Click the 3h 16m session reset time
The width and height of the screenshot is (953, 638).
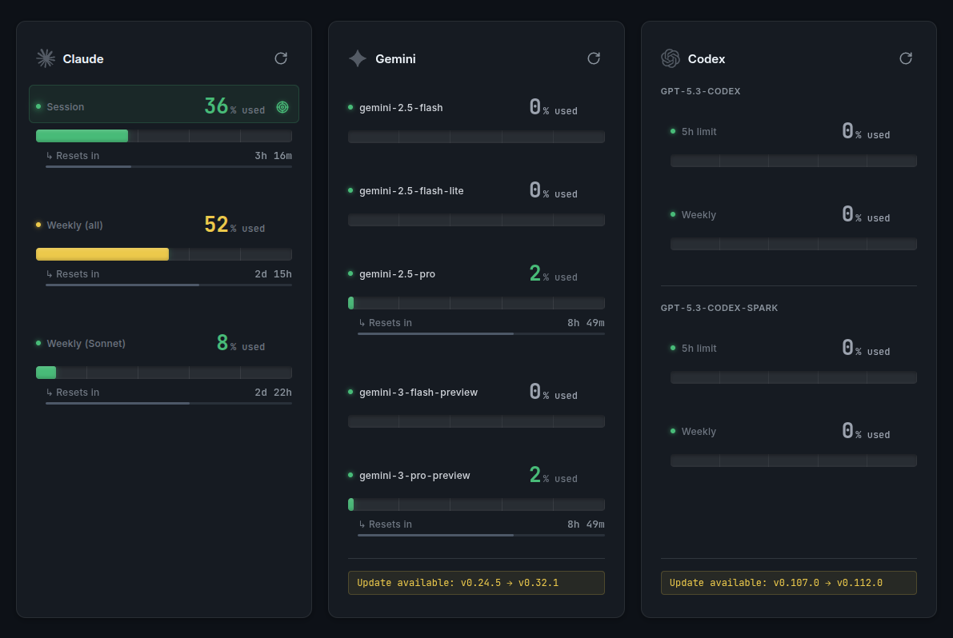click(274, 156)
